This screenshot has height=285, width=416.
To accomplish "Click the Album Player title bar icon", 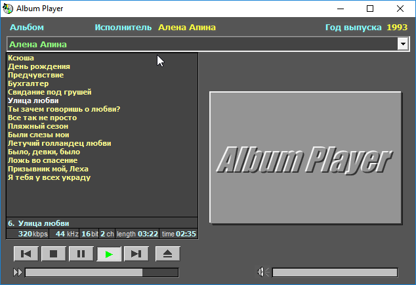I will (8, 9).
